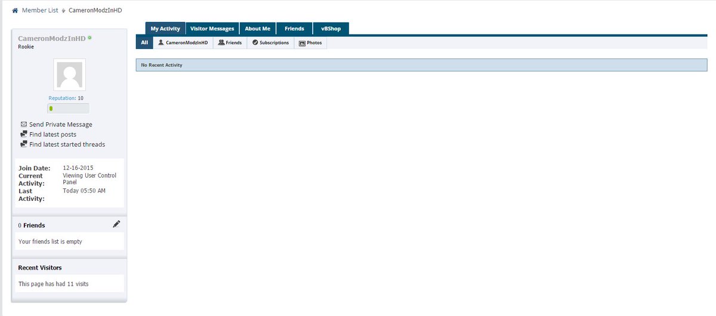Edit friends list with pencil icon
Viewport: 716px width, 316px height.
tap(116, 224)
